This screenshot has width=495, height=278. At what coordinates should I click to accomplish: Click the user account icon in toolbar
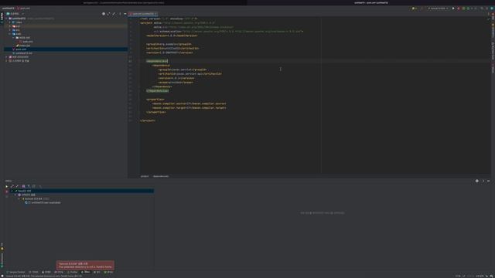(x=414, y=8)
